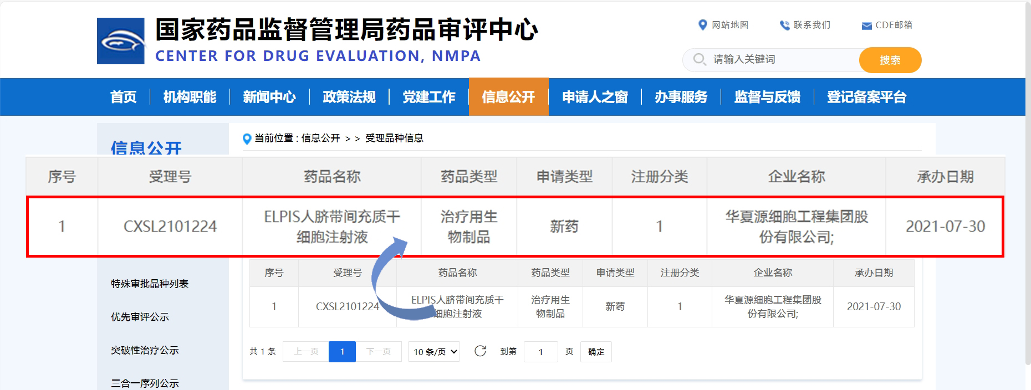Click the refresh icon beside page size
1031x390 pixels.
pyautogui.click(x=480, y=351)
